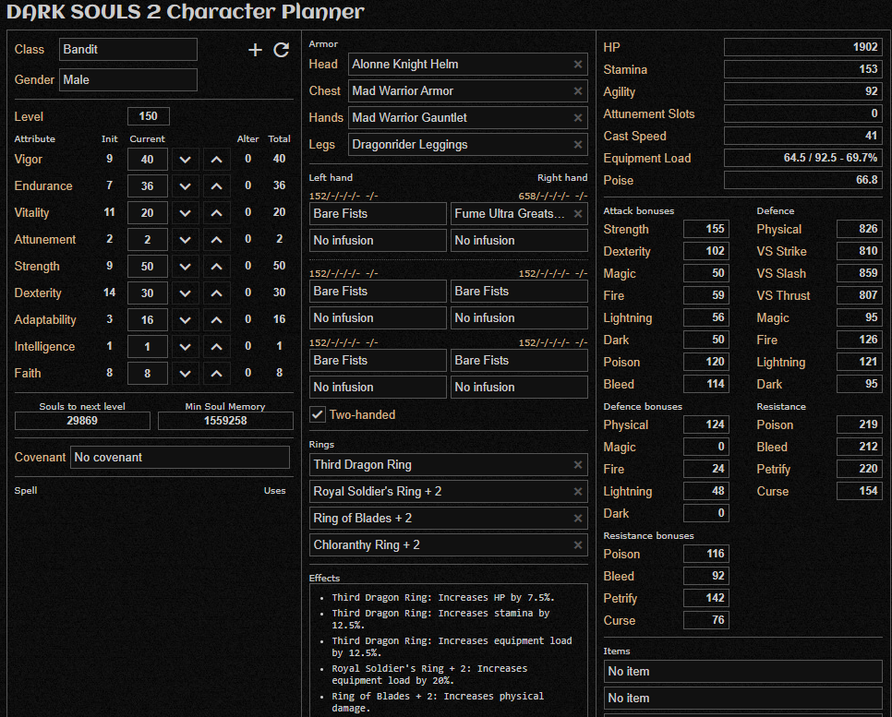Click the reset refresh icon beside Class
The image size is (892, 717).
pyautogui.click(x=282, y=50)
